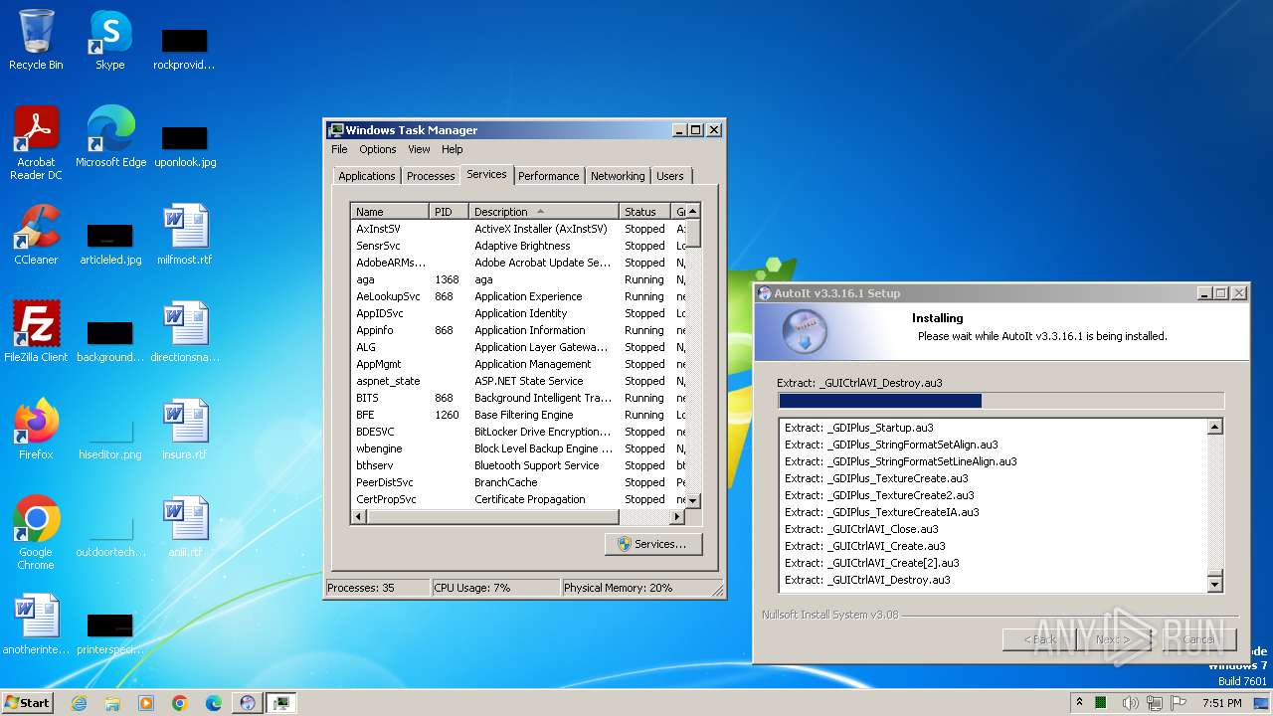This screenshot has height=716, width=1273.
Task: Click the AutoIt install progress bar
Action: [1000, 401]
